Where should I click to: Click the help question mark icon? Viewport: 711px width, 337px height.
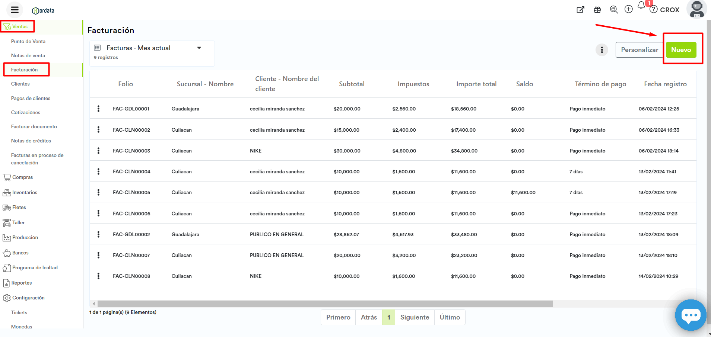coord(654,10)
